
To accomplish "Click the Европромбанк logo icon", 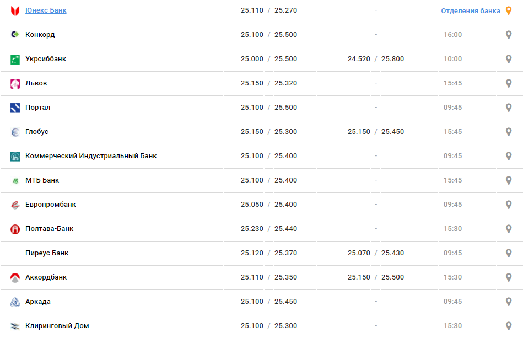I will (15, 205).
